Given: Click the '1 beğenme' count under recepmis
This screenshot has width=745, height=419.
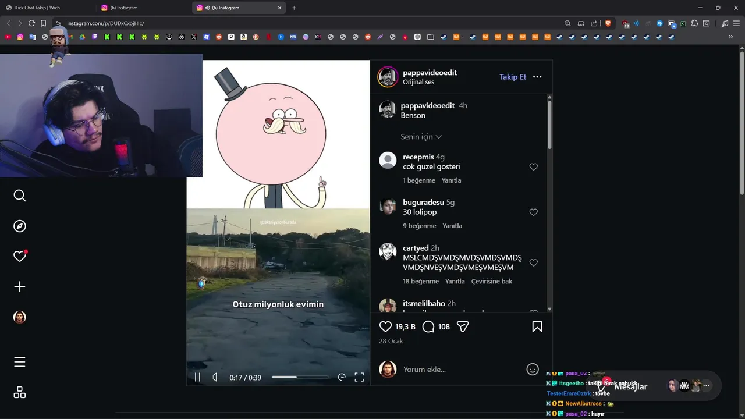Looking at the screenshot, I should pos(419,180).
